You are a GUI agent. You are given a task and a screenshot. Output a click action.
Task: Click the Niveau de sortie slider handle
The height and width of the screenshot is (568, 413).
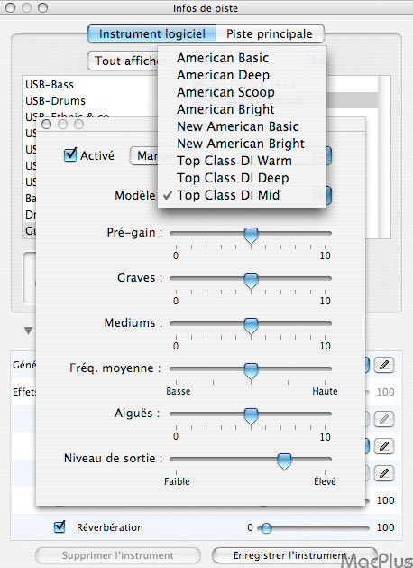coord(284,461)
